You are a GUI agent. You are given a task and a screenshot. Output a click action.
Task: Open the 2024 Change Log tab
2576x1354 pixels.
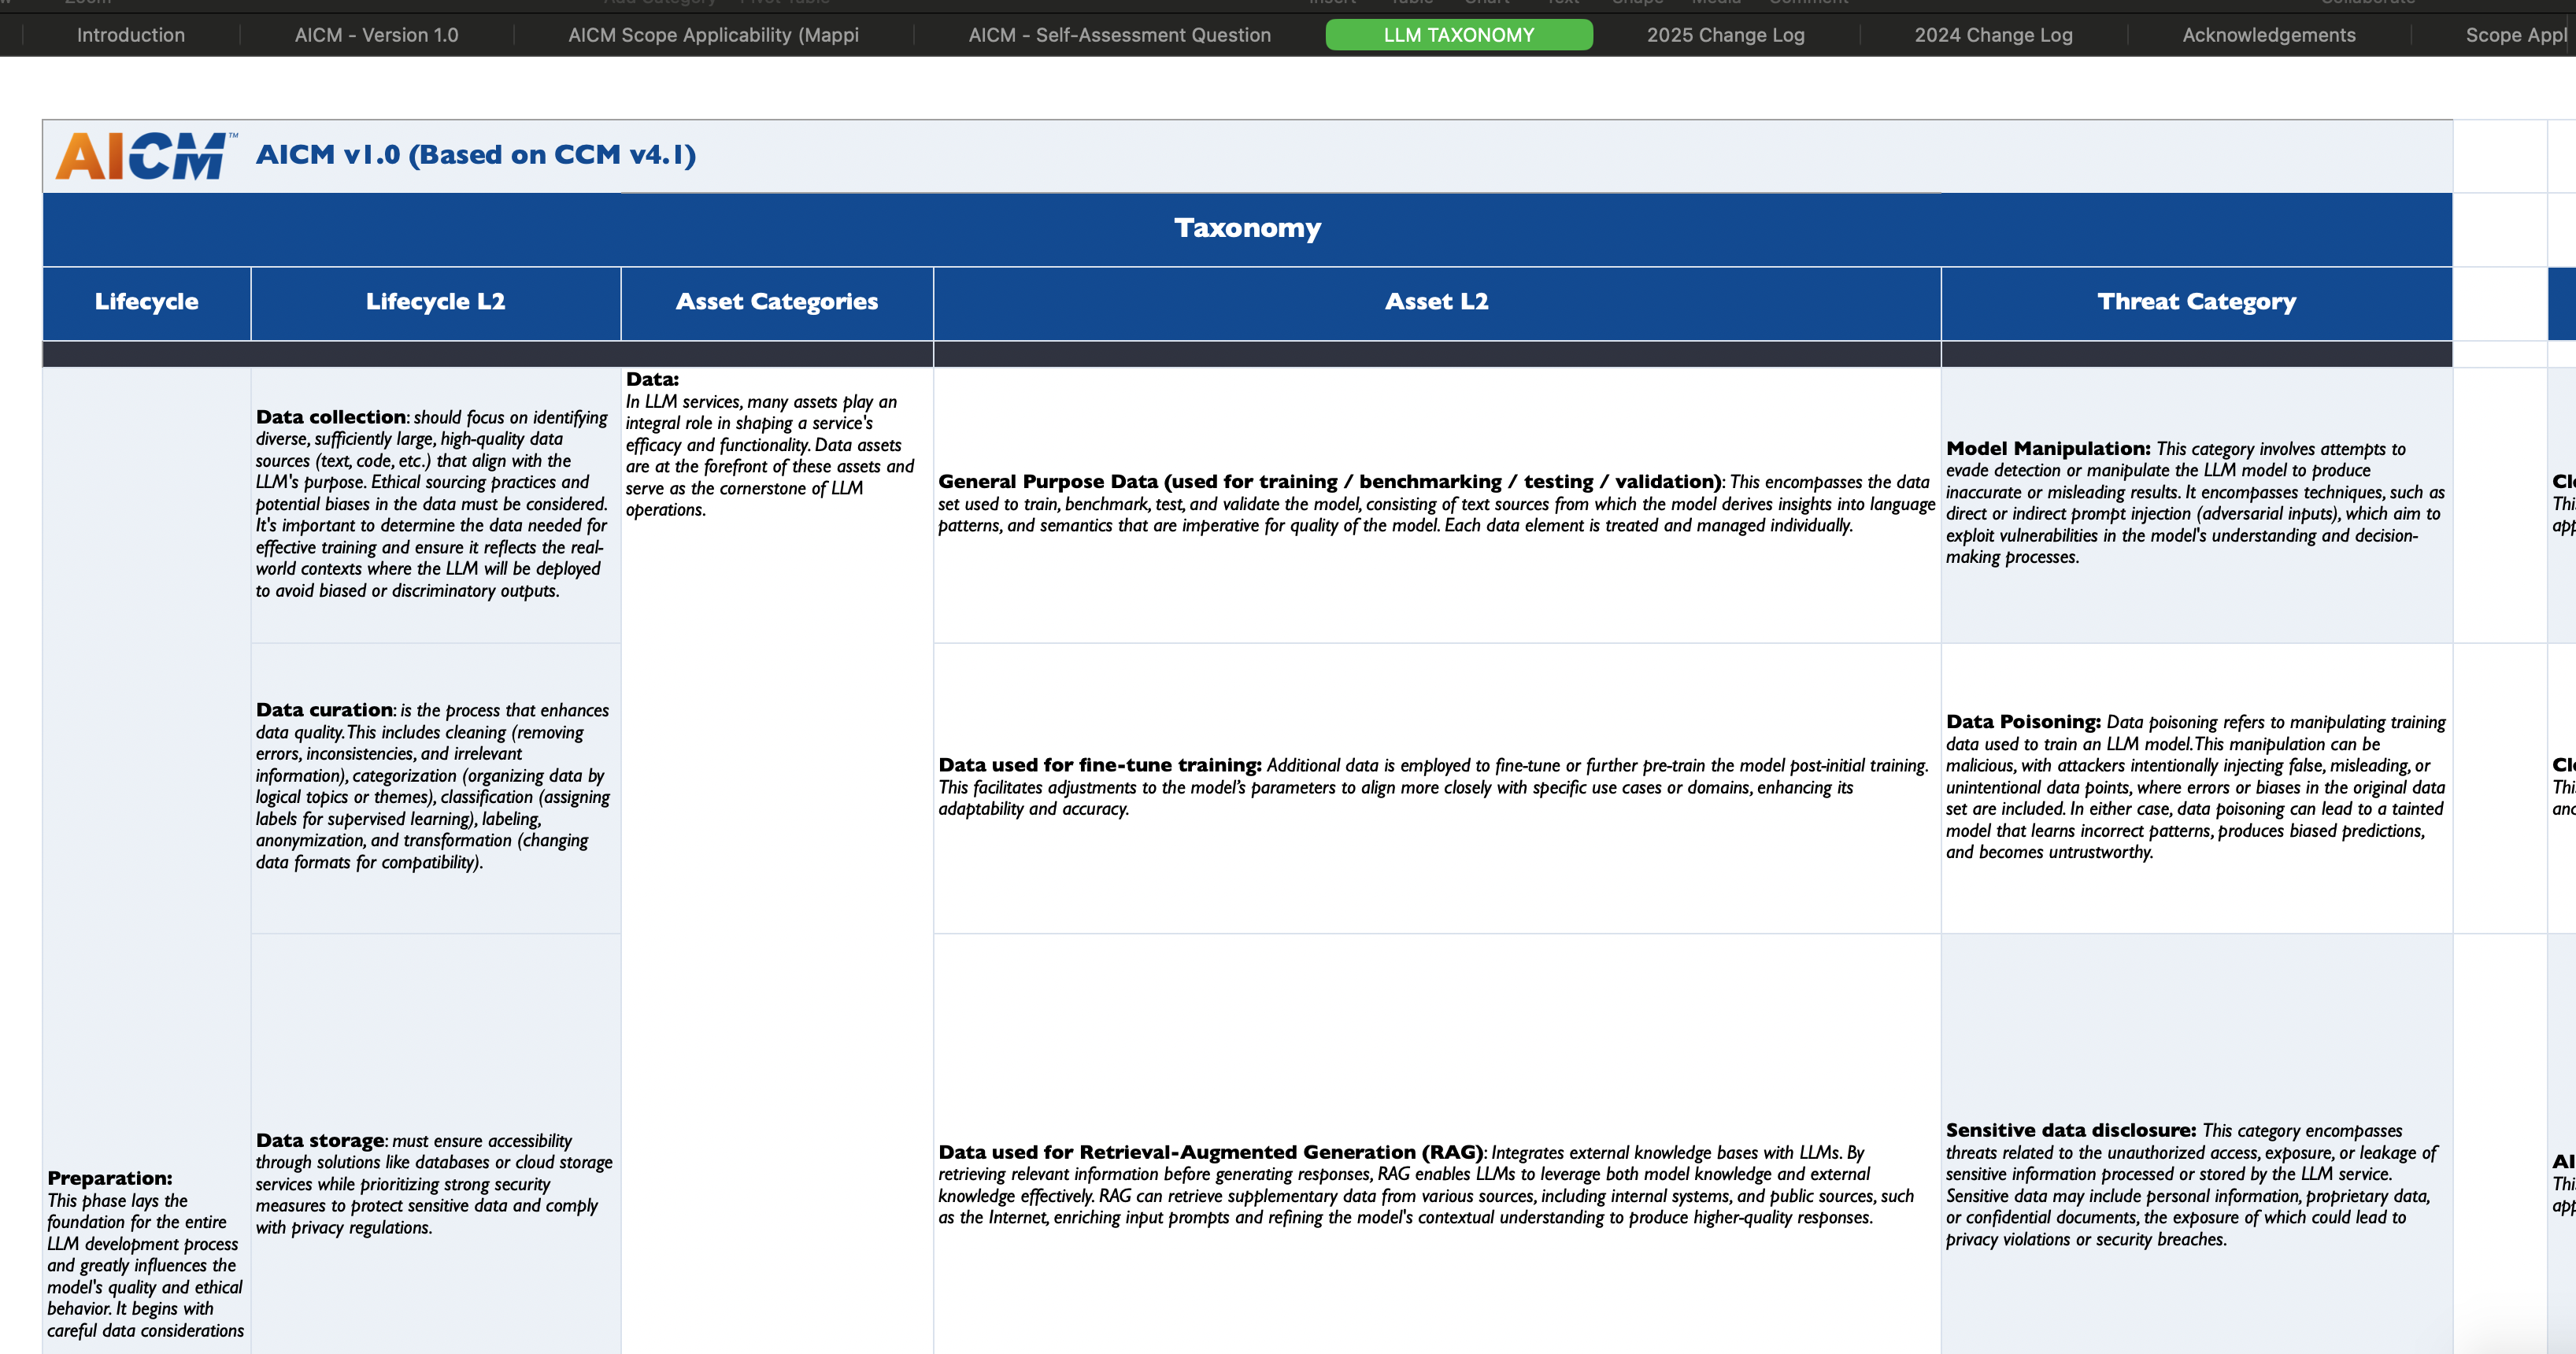click(1993, 35)
